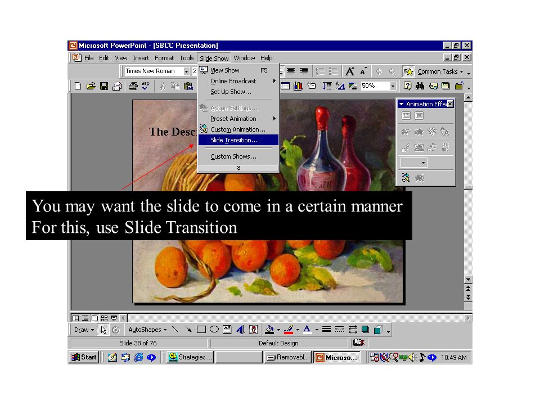Choose Custom Animation menu item

point(238,129)
